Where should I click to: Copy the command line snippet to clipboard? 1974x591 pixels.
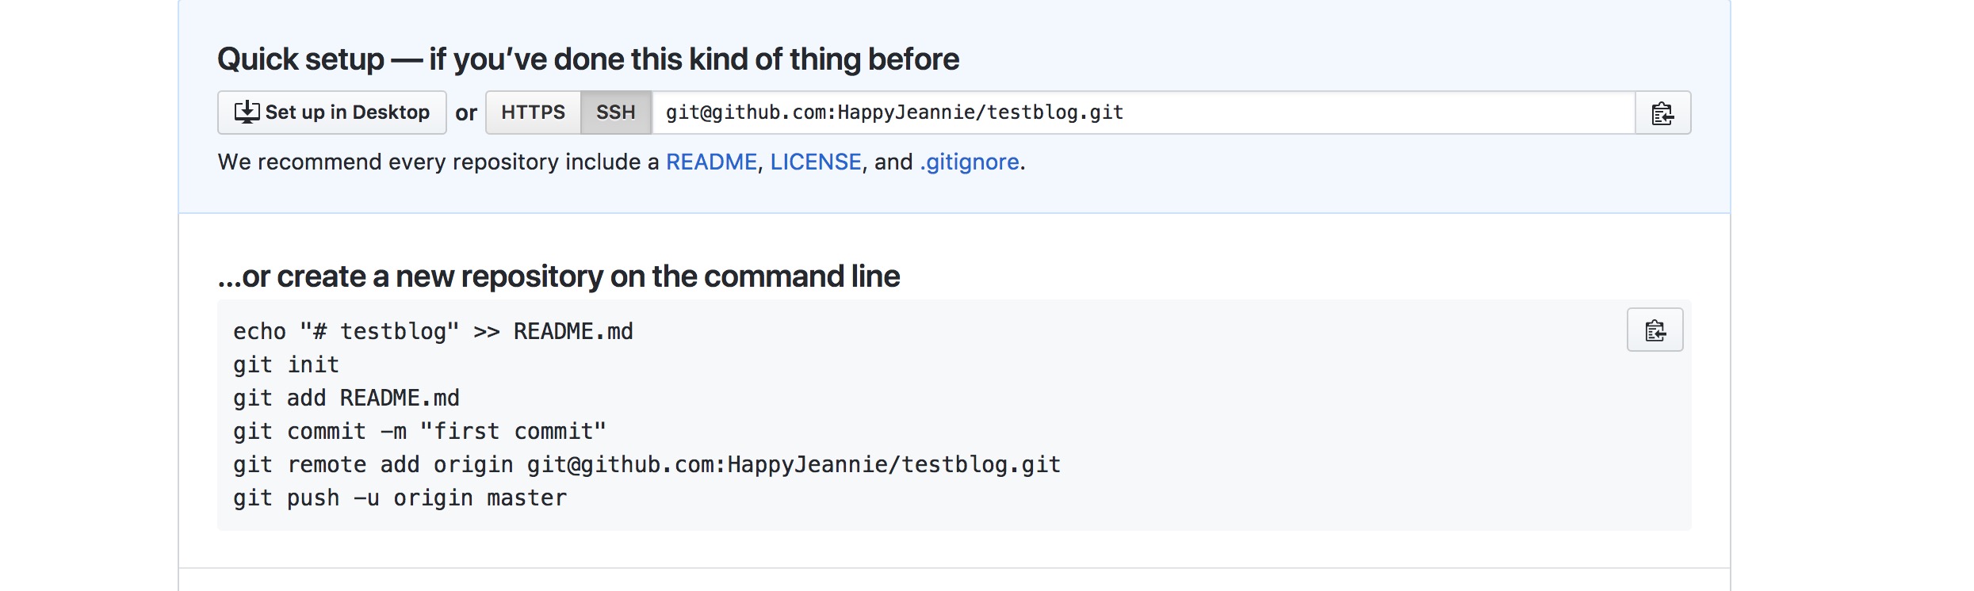(x=1655, y=330)
